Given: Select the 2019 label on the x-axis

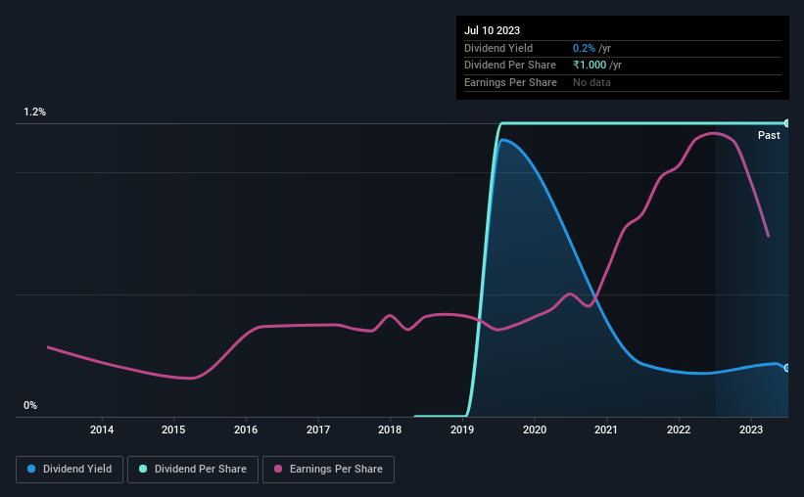Looking at the screenshot, I should pos(462,429).
